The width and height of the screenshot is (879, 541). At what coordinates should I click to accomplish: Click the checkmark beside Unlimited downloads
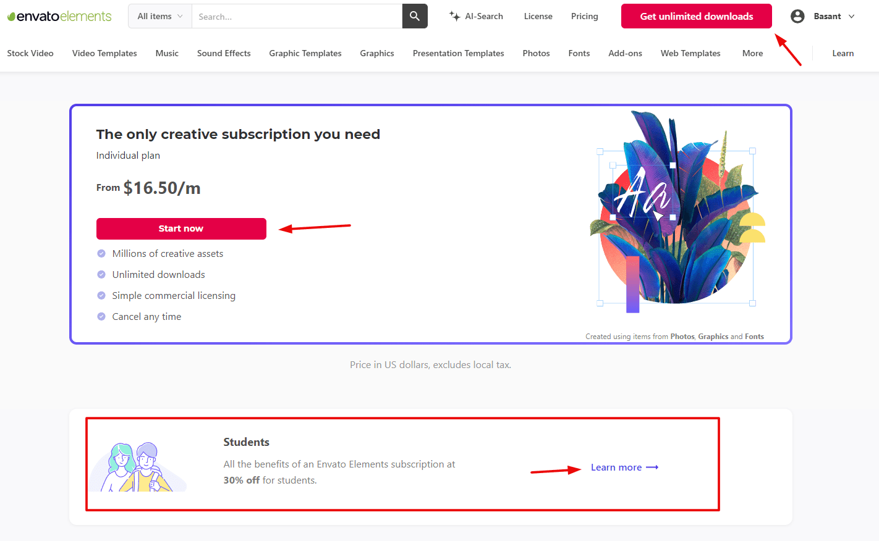[x=101, y=275]
